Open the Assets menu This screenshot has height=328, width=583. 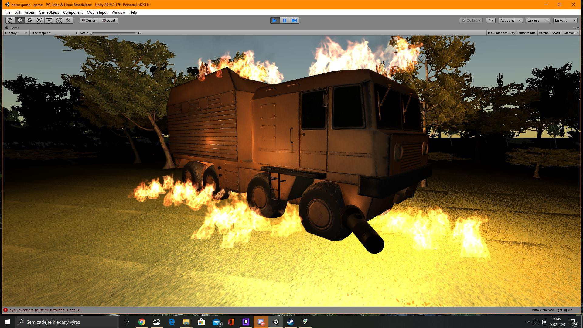29,12
